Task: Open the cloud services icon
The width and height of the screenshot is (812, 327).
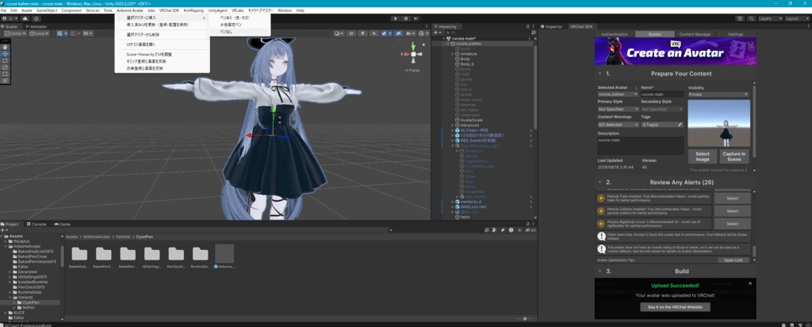Action: click(x=25, y=19)
